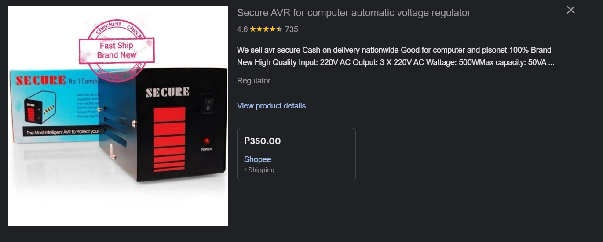Click the red vent panel on the AVR
This screenshot has height=242, width=603.
click(169, 139)
